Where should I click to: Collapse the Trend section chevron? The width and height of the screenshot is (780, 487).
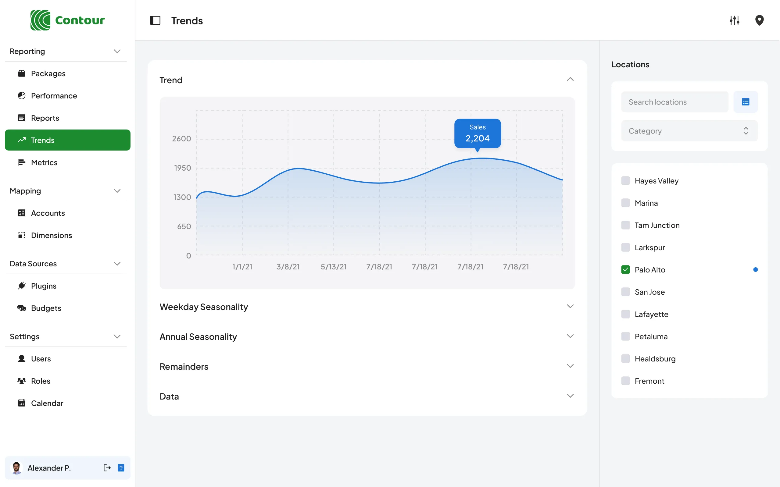[x=570, y=80]
